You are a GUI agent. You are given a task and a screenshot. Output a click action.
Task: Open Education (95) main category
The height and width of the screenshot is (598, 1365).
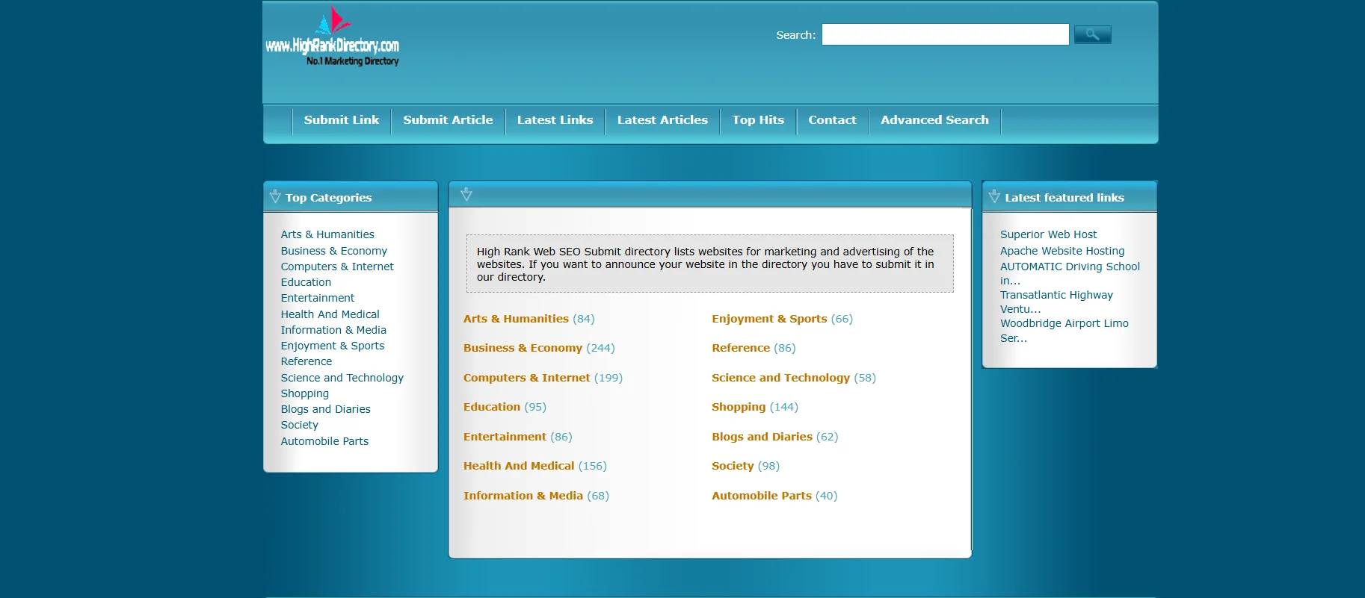[x=492, y=407]
